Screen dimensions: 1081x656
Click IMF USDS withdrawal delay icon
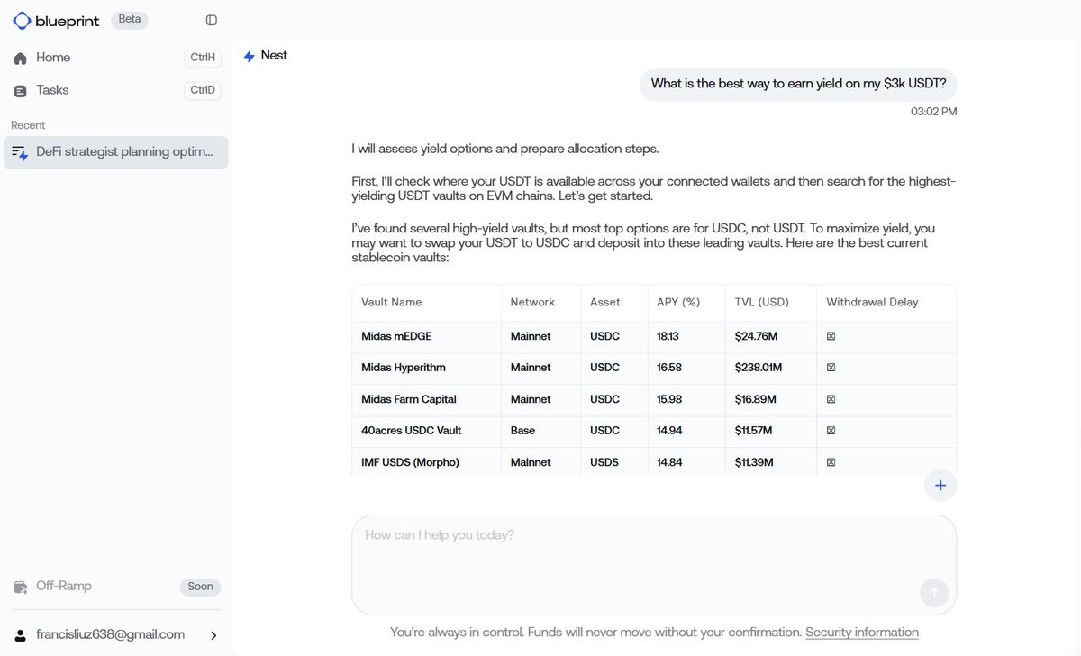(831, 462)
